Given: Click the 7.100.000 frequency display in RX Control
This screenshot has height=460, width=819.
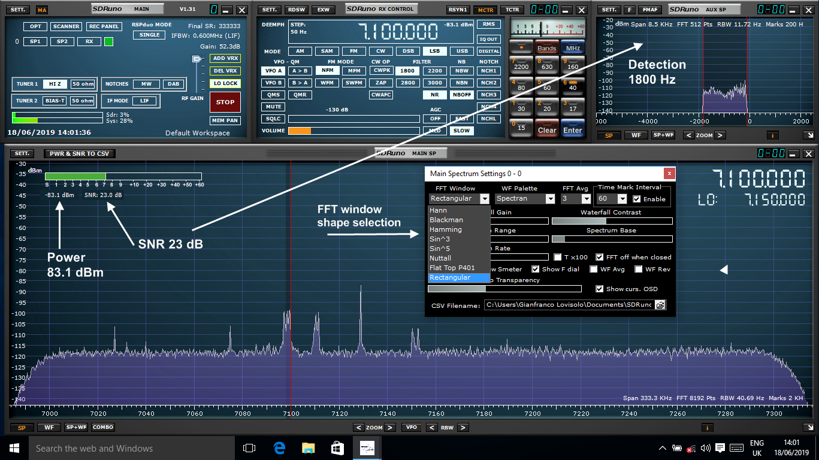Looking at the screenshot, I should coord(397,32).
